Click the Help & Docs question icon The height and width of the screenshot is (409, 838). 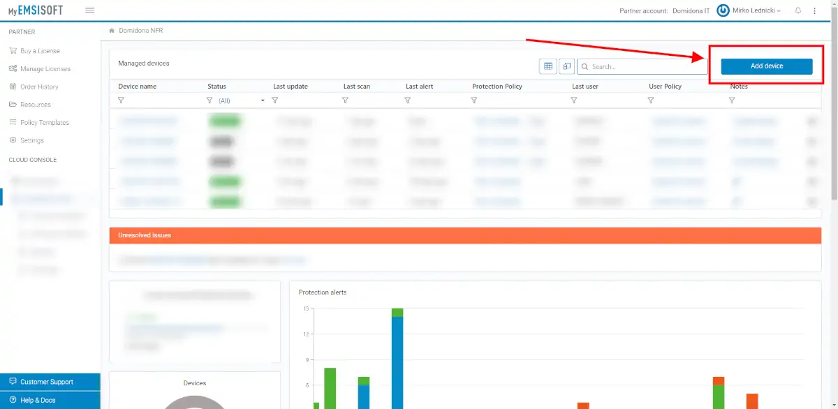[x=13, y=400]
